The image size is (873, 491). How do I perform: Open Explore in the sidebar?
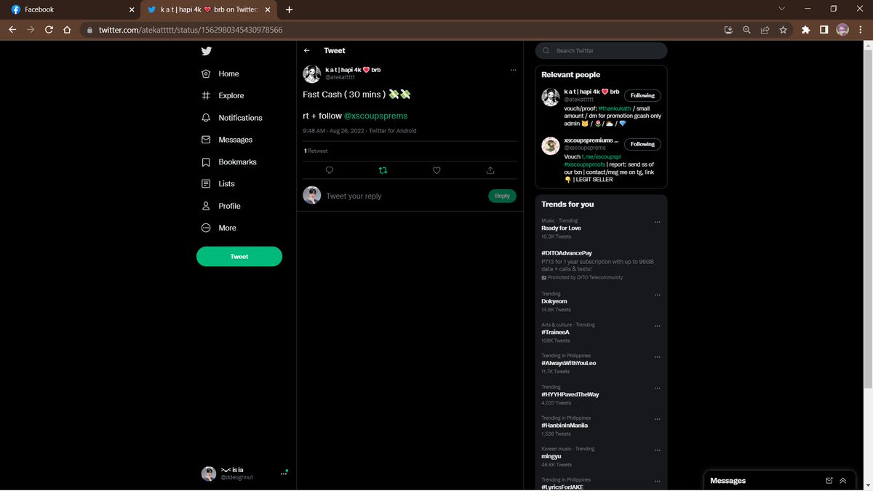pos(223,95)
